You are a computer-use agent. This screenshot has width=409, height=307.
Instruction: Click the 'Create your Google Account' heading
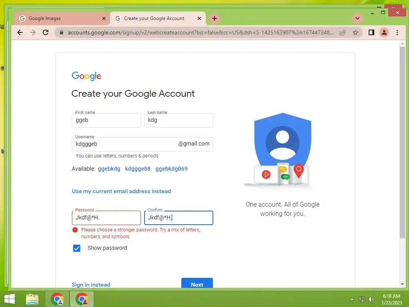[x=133, y=94]
